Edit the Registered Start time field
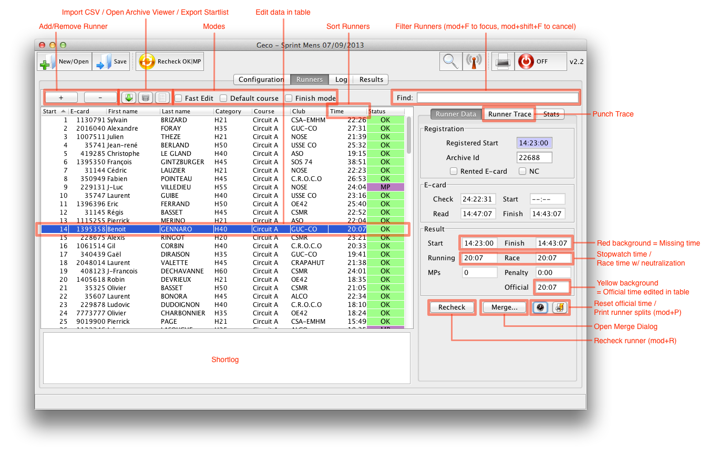The image size is (708, 456). pos(535,143)
